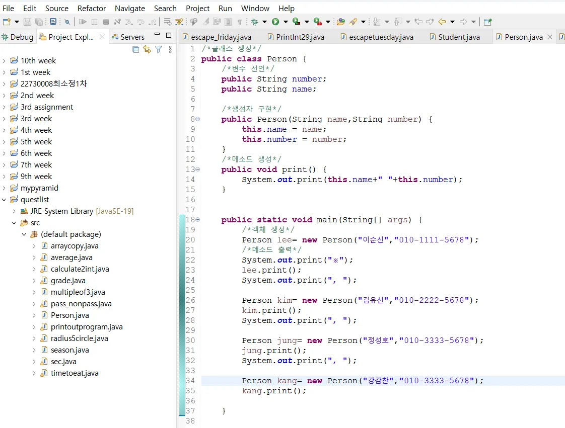Switch to the Student.java editor tab

click(459, 37)
